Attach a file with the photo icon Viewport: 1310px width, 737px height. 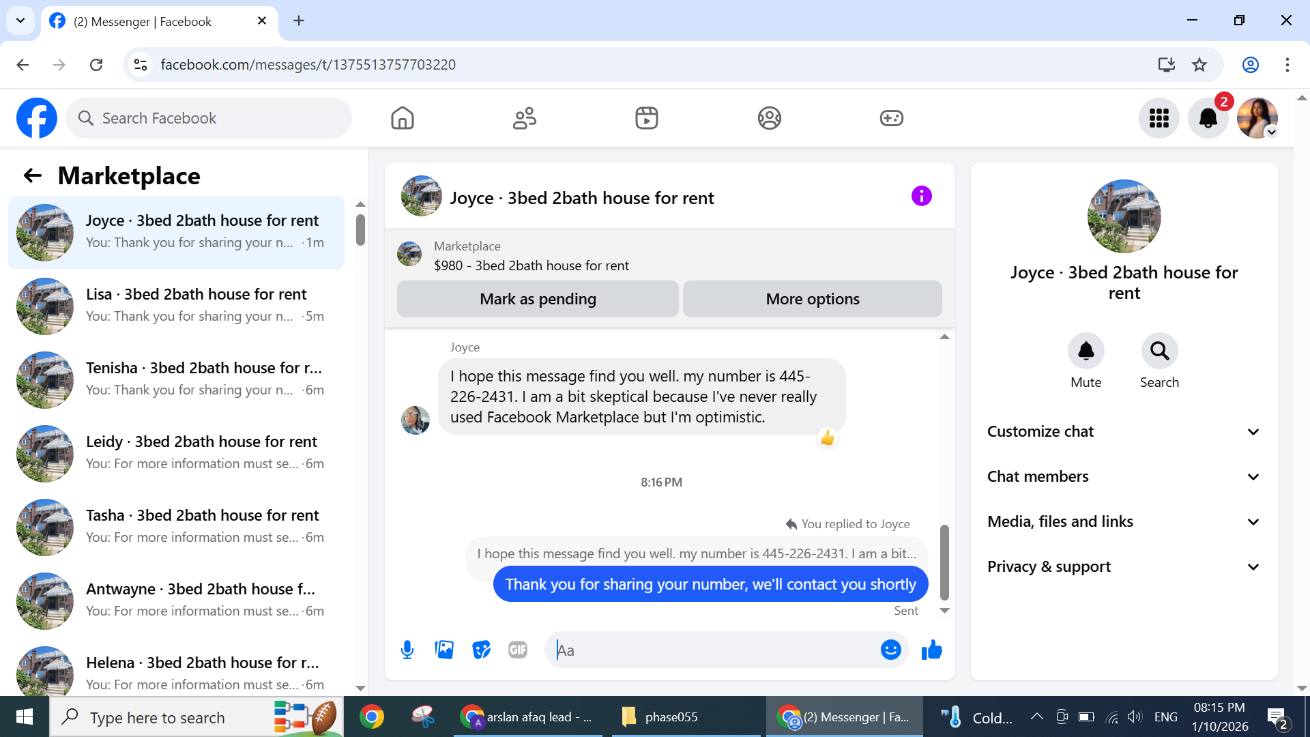point(444,650)
